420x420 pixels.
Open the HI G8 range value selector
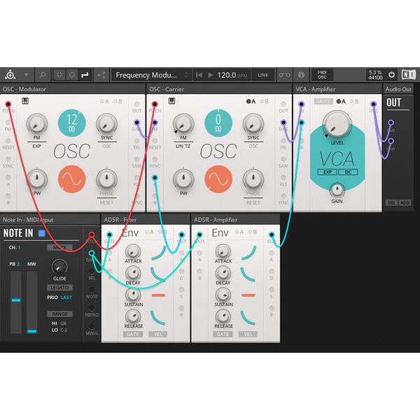point(59,323)
